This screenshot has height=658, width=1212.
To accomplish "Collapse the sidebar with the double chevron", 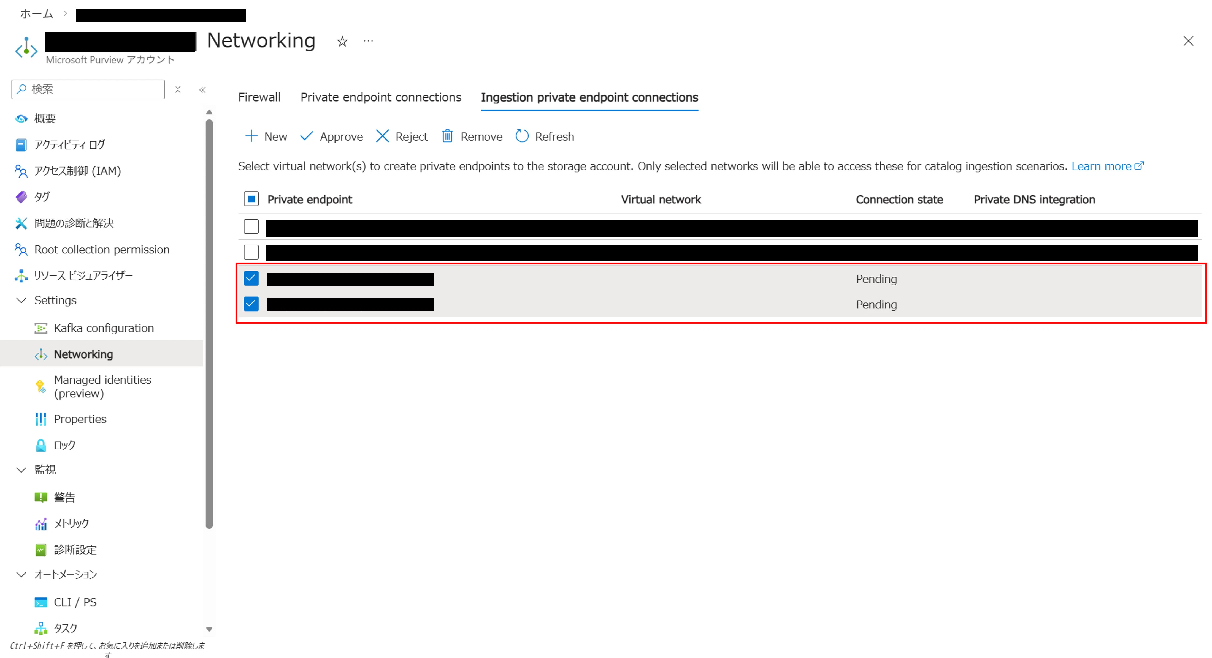I will (202, 90).
